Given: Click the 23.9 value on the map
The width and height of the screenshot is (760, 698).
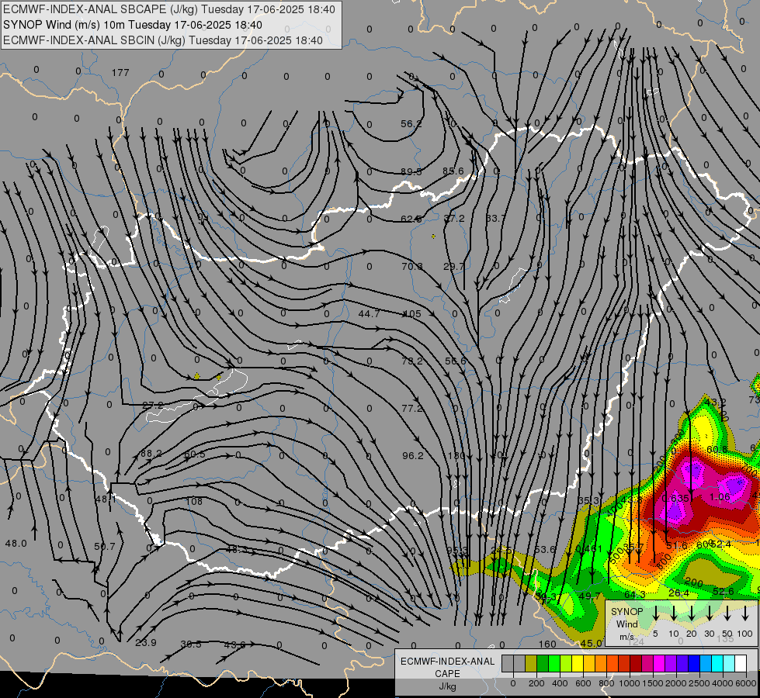Looking at the screenshot, I should (146, 643).
